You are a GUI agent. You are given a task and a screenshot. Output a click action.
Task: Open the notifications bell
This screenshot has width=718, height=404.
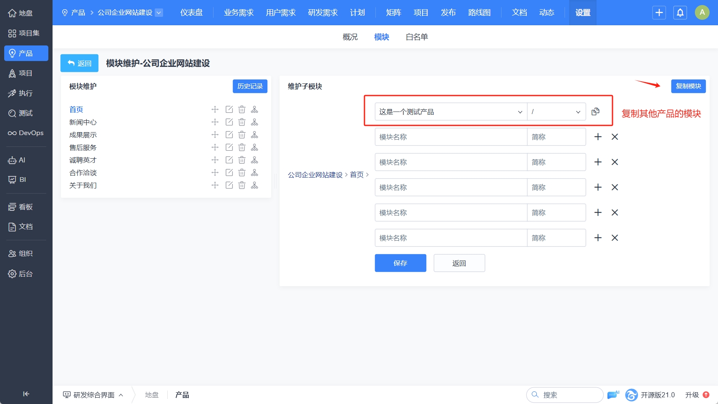click(680, 13)
